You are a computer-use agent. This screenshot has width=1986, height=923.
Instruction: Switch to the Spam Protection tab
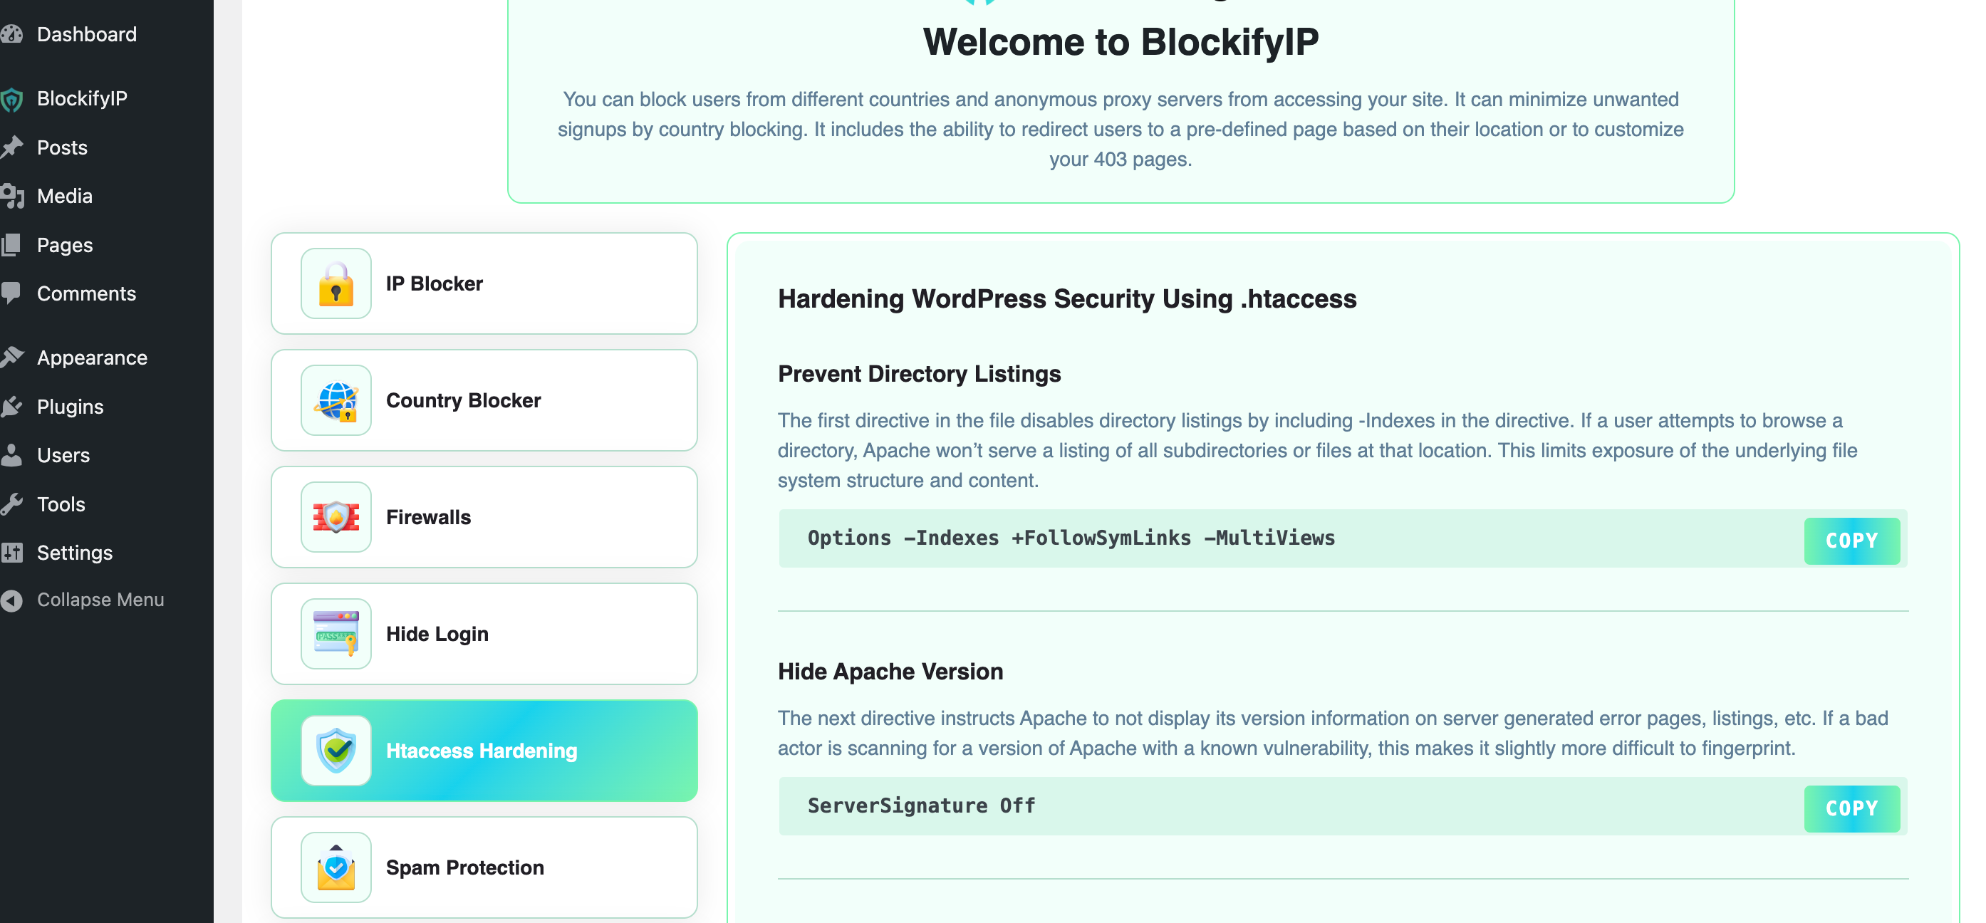point(484,867)
